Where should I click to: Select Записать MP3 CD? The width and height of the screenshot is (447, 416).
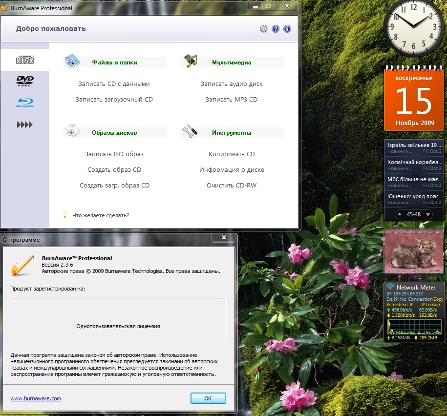click(x=232, y=100)
